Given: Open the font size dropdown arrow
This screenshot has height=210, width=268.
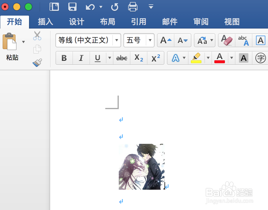Looking at the screenshot, I should (150, 40).
